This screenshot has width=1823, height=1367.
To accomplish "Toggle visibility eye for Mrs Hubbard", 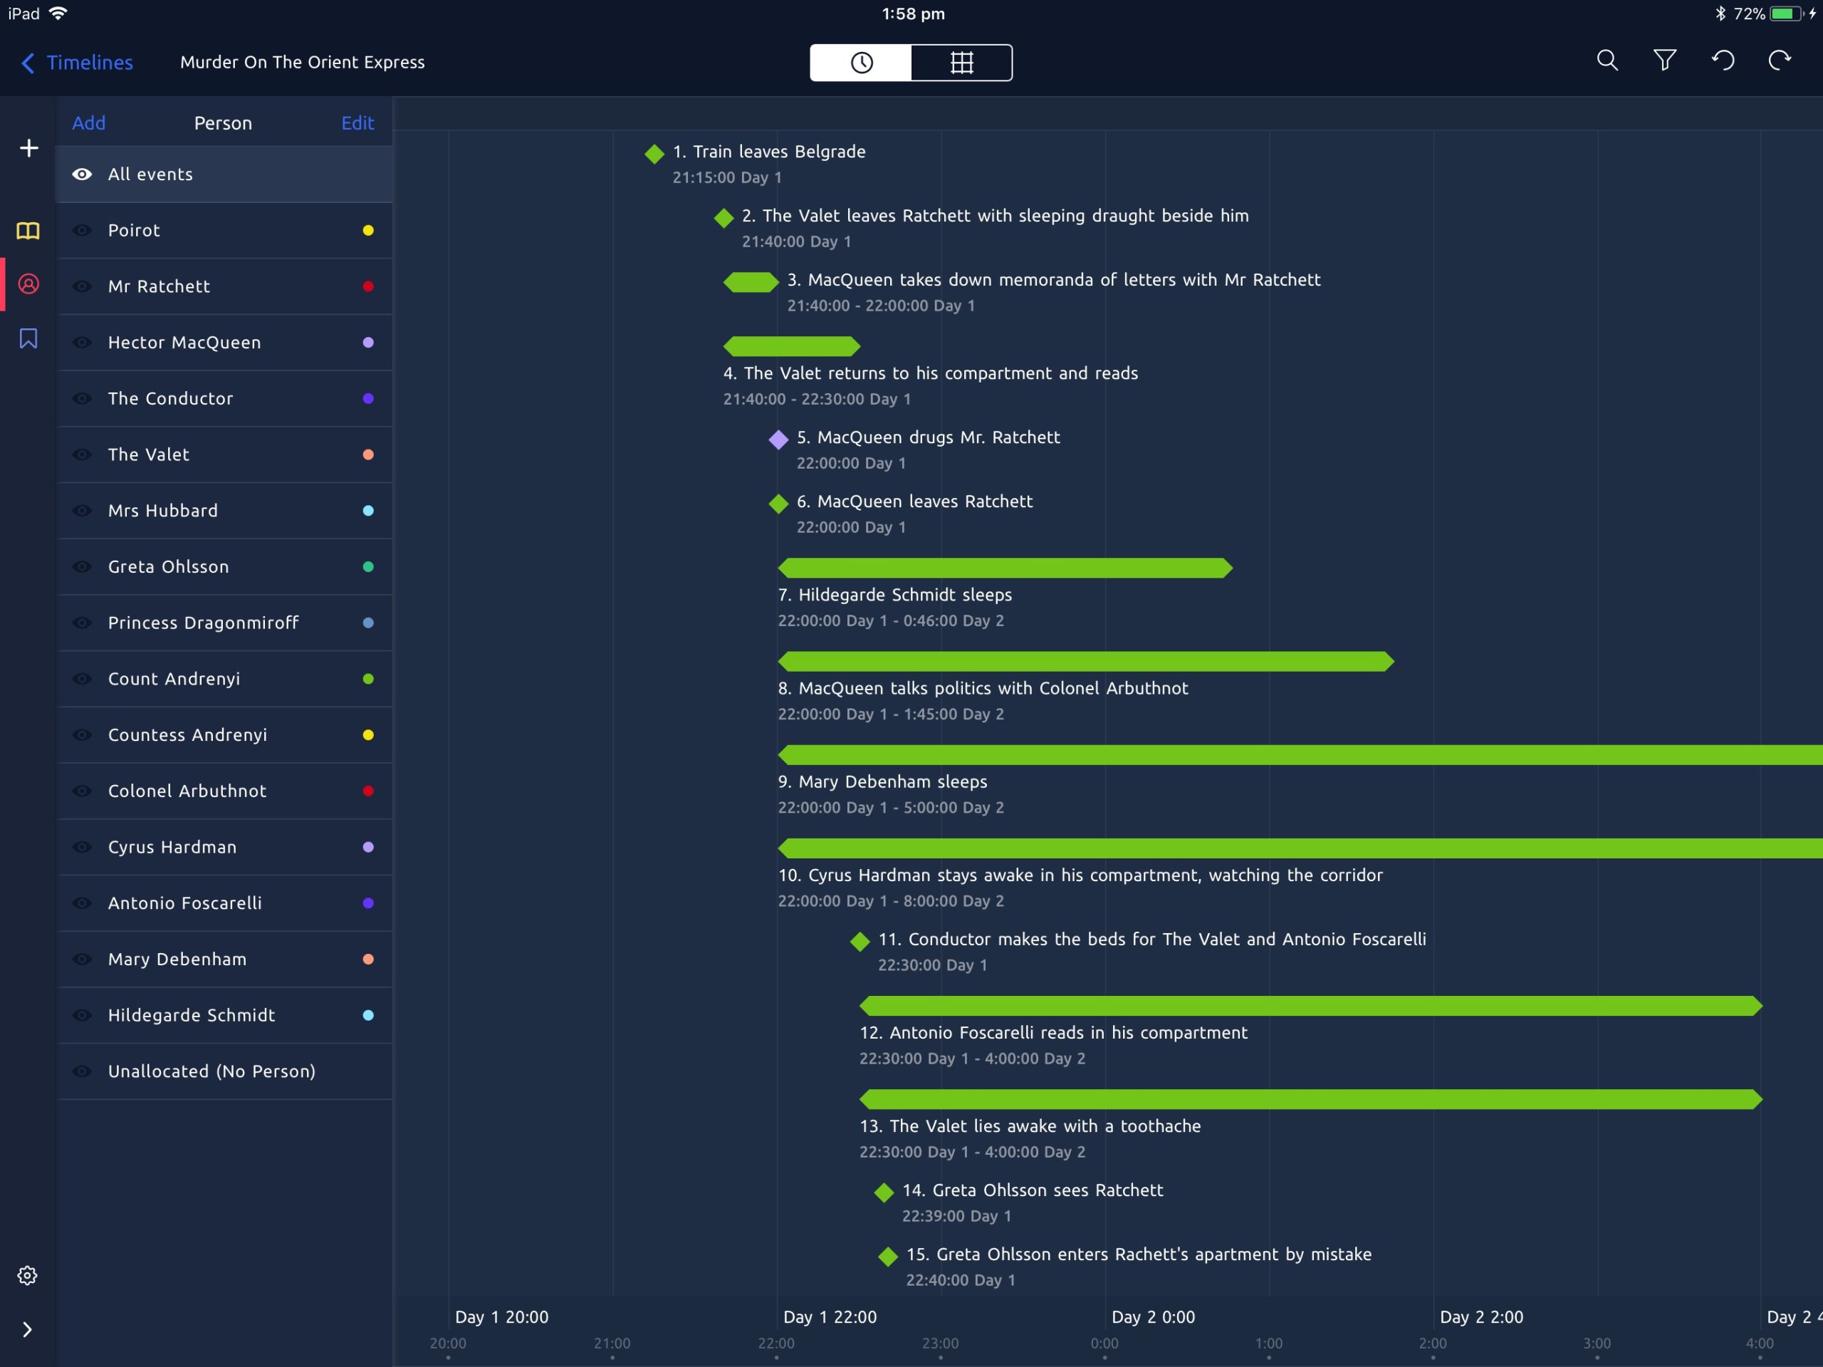I will point(82,511).
